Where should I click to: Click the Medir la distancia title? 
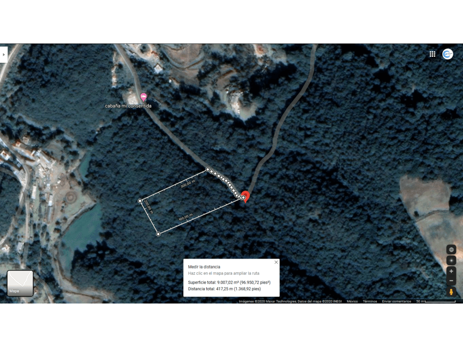coord(204,267)
